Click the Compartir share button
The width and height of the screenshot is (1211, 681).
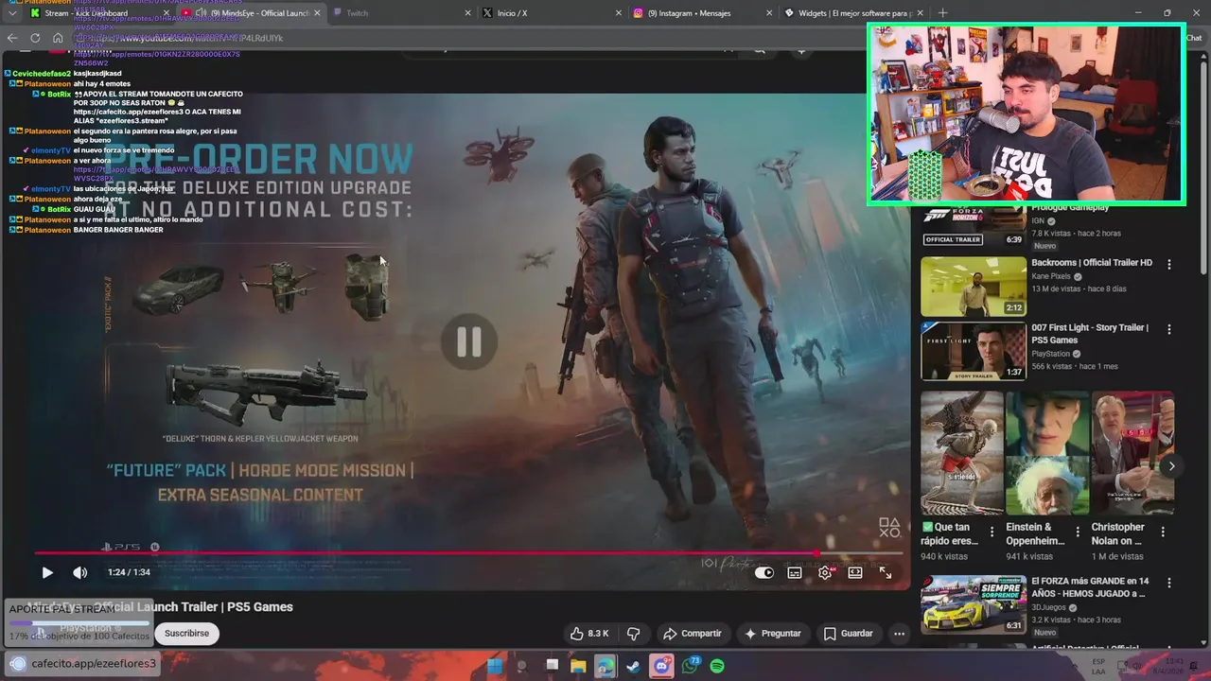pyautogui.click(x=693, y=634)
